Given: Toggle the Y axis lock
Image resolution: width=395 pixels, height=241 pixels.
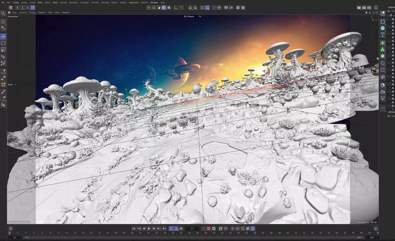Looking at the screenshot, I should point(22,7).
